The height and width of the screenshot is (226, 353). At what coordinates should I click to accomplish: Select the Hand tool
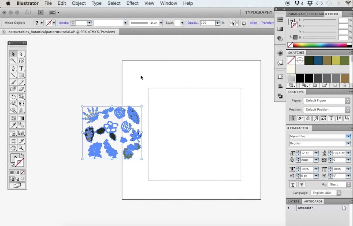(x=13, y=148)
